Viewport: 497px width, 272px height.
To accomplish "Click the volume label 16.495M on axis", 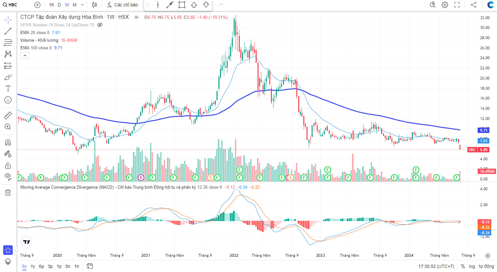I will [x=487, y=171].
